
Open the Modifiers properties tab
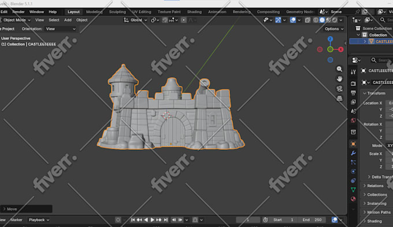pyautogui.click(x=353, y=153)
